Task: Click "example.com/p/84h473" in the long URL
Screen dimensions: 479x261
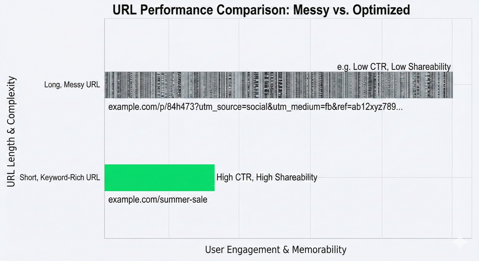Action: tap(151, 107)
